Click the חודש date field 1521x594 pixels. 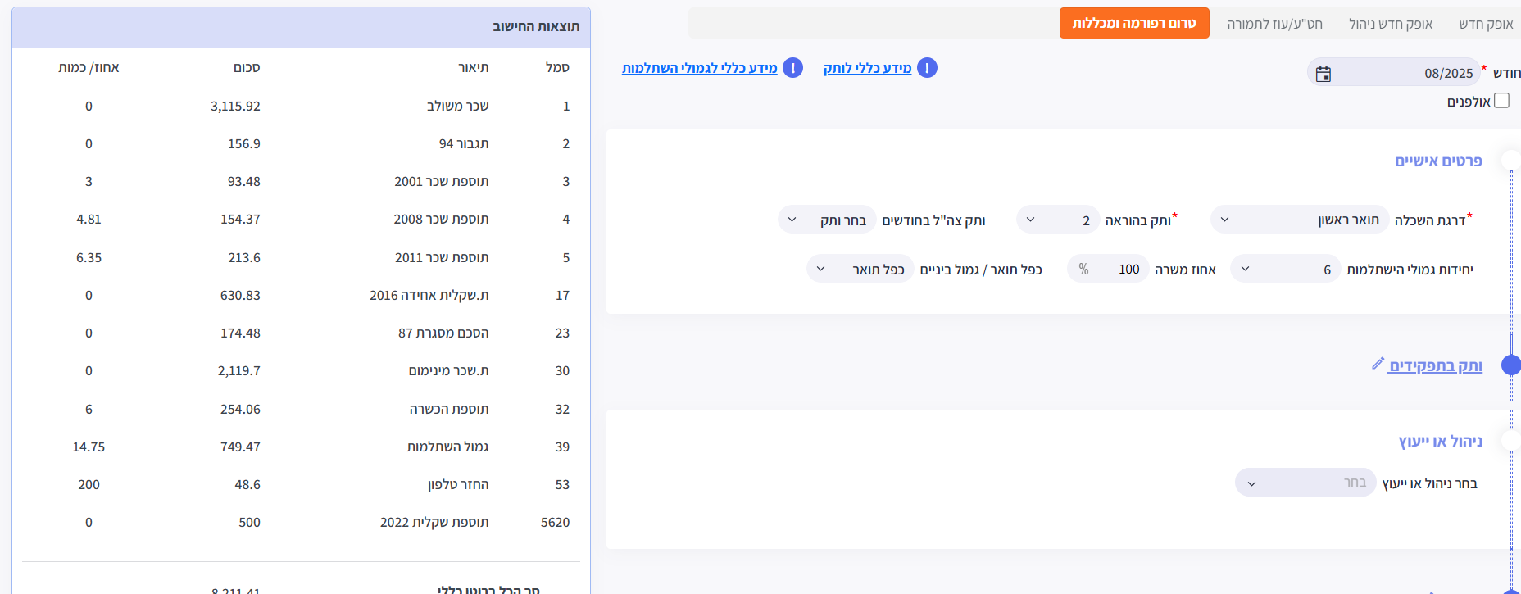click(1410, 73)
